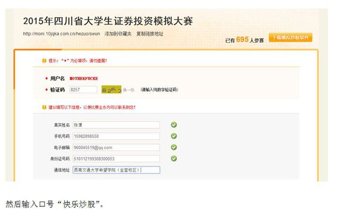Open the moni.10jqka.com.cn URL link

click(61, 34)
